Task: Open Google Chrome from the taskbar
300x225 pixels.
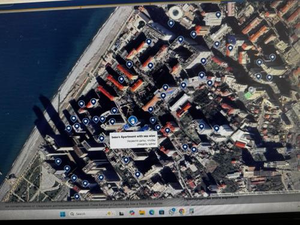Action: (x=182, y=211)
